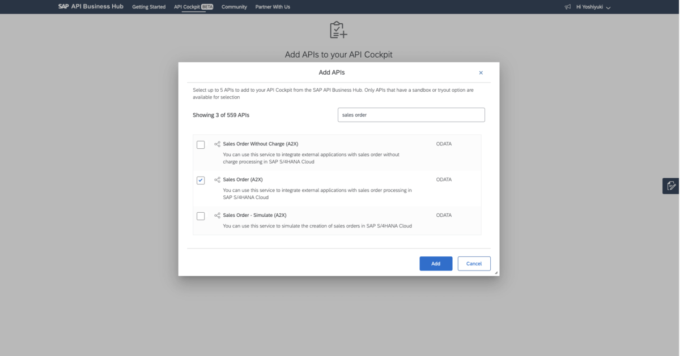Click ODATA label in Sales Order - Simulate row
Image resolution: width=680 pixels, height=356 pixels.
tap(444, 216)
